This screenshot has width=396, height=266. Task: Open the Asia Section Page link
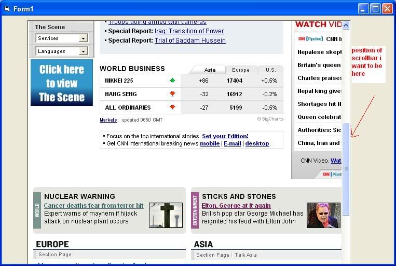click(x=213, y=255)
